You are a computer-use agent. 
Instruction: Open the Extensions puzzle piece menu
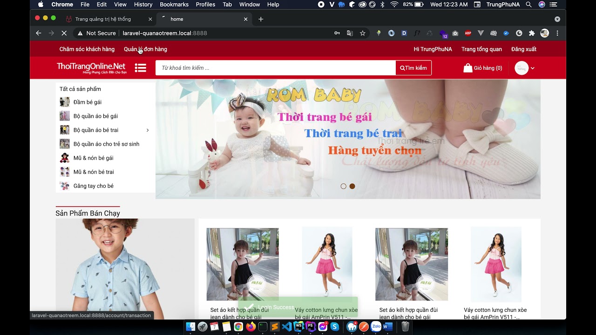pyautogui.click(x=532, y=33)
